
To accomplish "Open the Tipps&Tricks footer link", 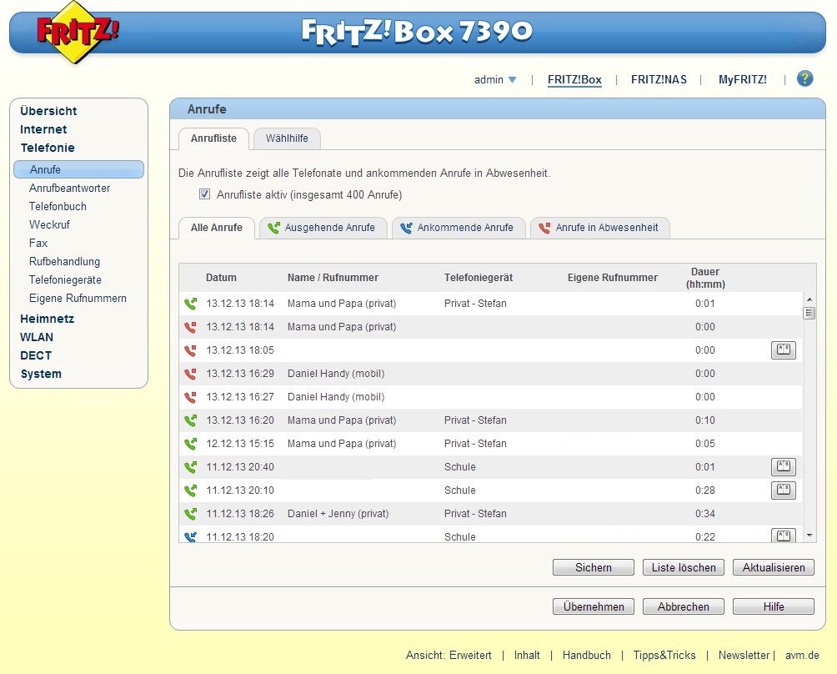I will pyautogui.click(x=664, y=656).
